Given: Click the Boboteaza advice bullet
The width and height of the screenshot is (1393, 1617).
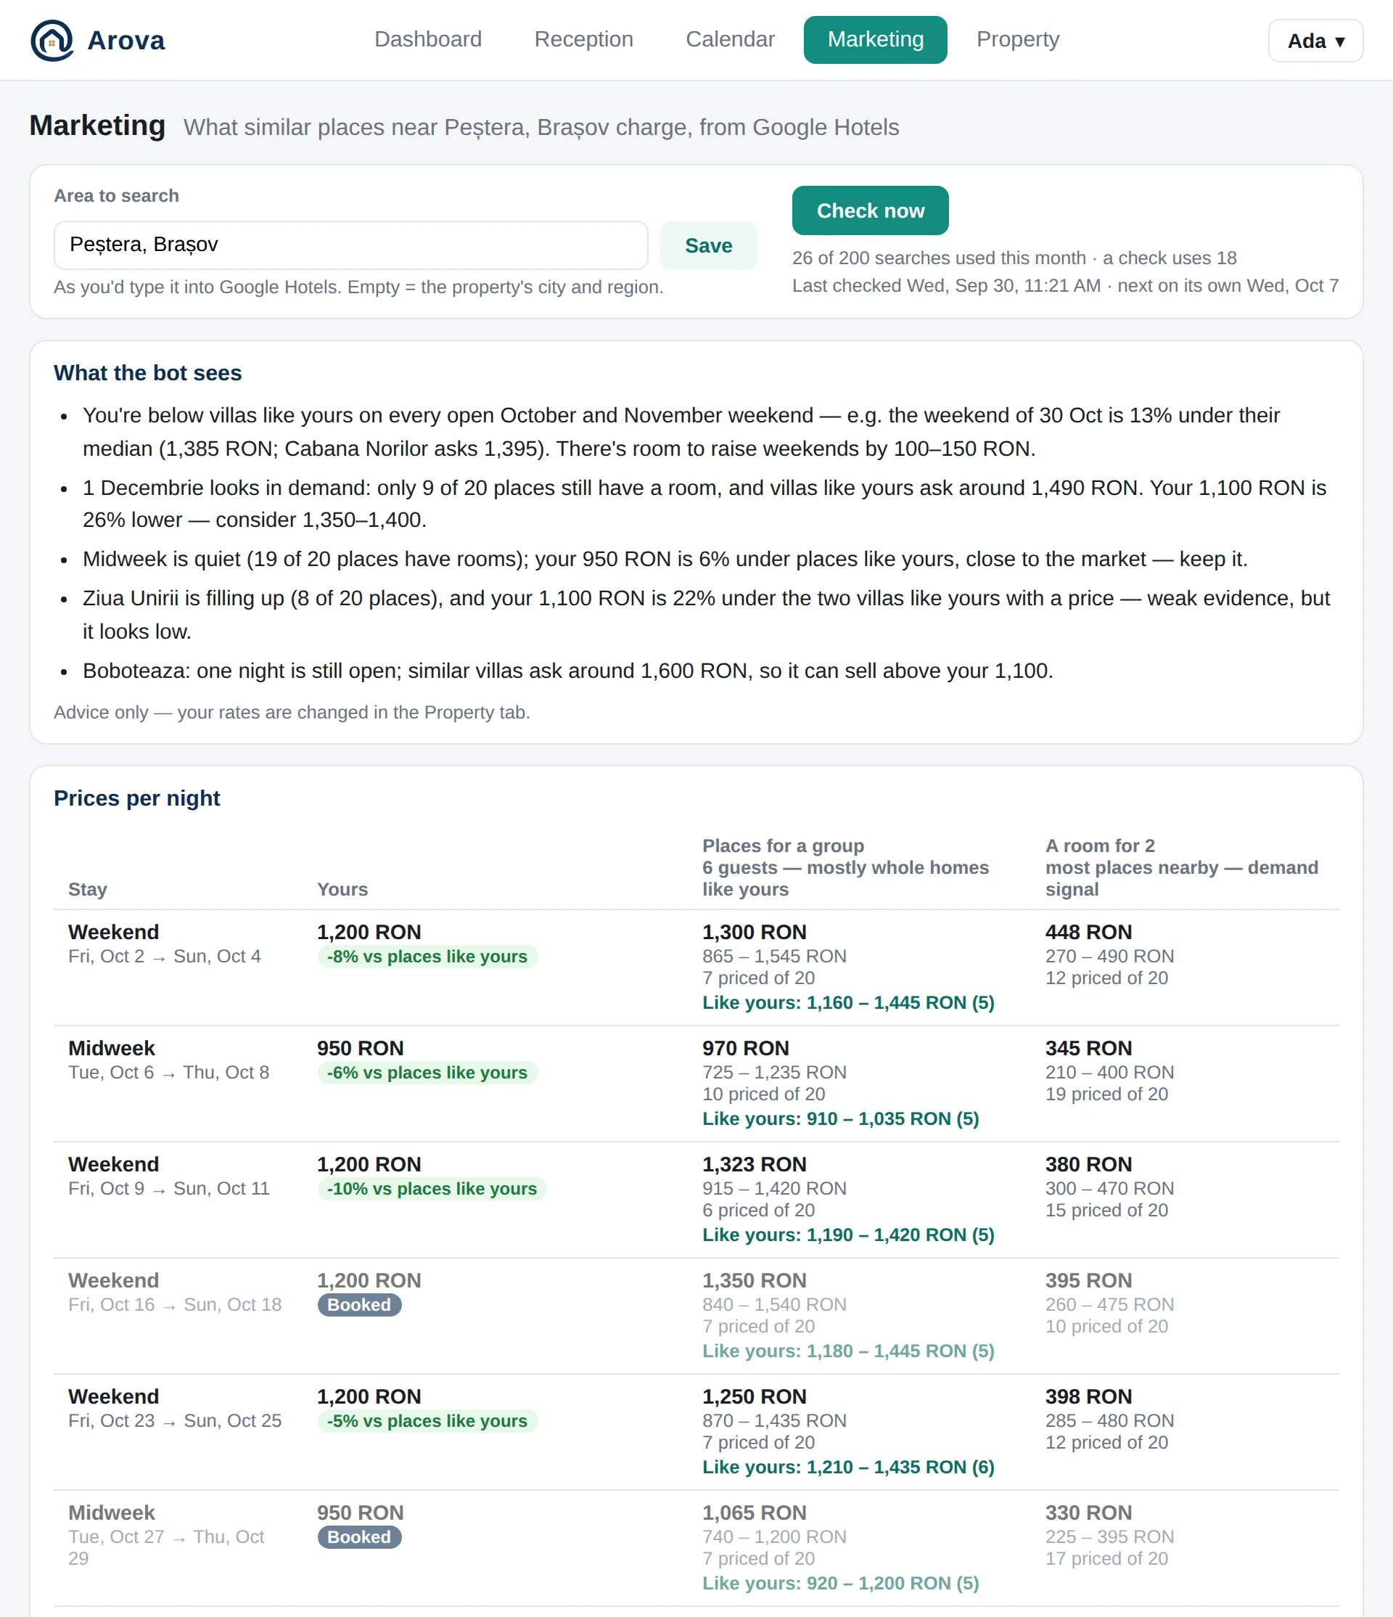Looking at the screenshot, I should 568,671.
